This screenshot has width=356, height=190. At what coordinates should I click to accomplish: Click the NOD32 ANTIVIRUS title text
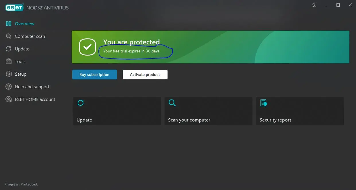coord(47,8)
